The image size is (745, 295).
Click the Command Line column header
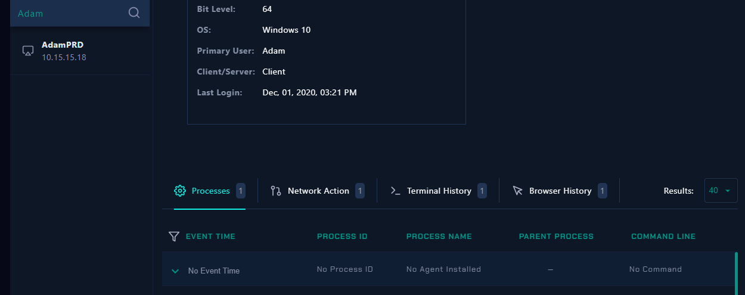[x=663, y=237]
